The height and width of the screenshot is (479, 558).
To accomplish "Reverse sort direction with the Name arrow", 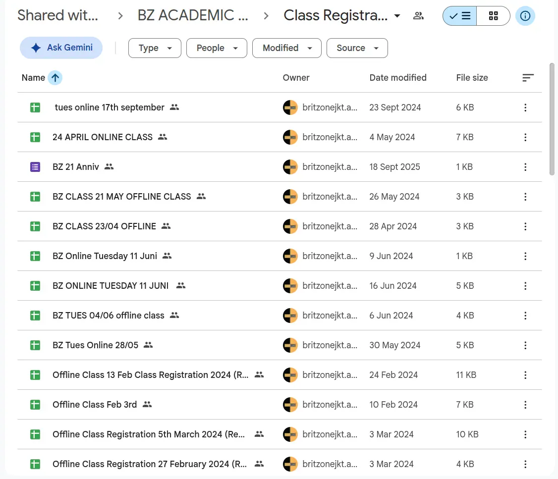I will [x=55, y=78].
